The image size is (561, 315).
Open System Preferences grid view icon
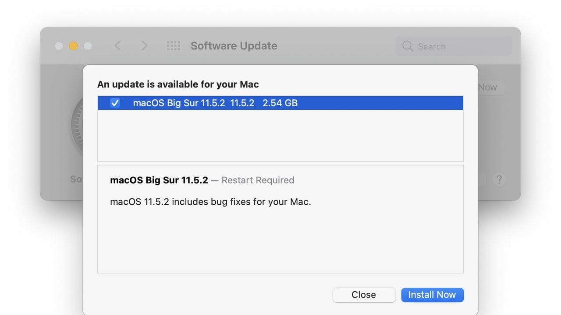tap(174, 45)
